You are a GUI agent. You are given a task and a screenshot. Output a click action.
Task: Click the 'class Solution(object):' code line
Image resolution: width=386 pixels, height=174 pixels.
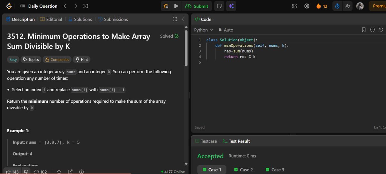232,40
